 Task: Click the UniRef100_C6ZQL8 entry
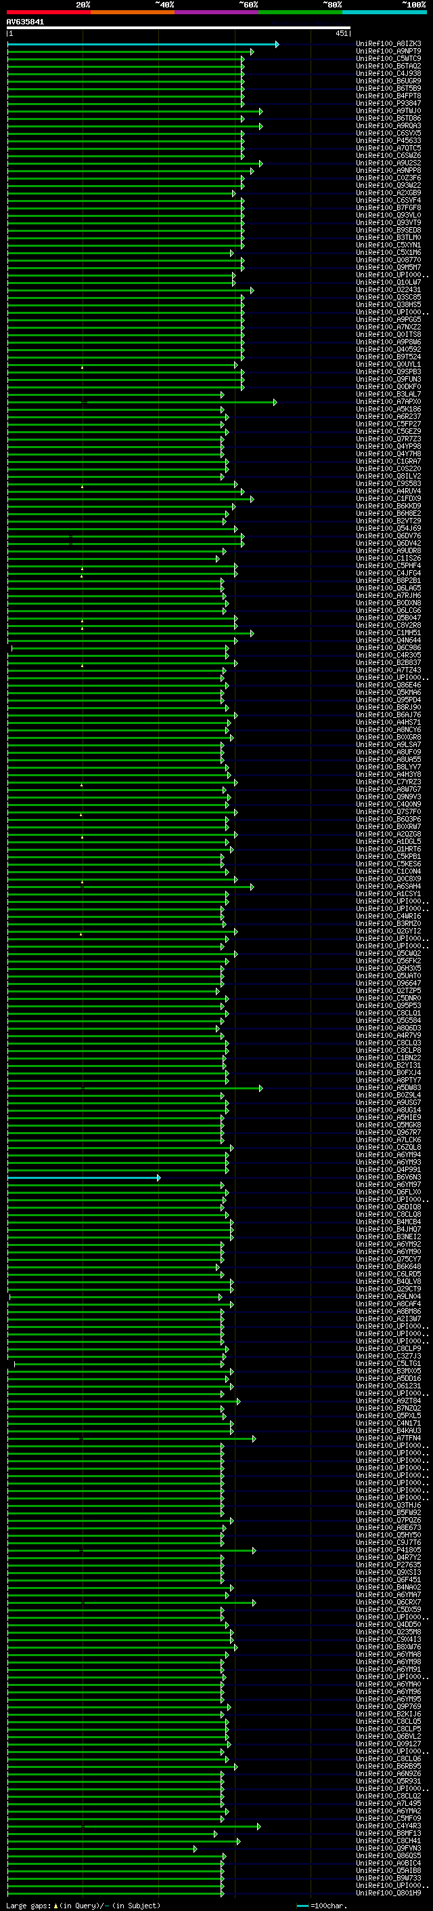point(388,1148)
